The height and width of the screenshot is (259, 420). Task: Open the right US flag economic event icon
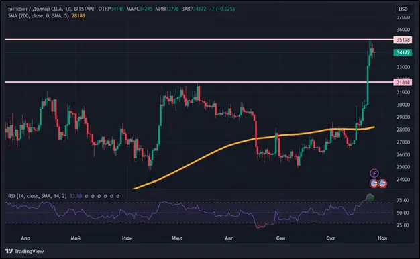pyautogui.click(x=382, y=183)
